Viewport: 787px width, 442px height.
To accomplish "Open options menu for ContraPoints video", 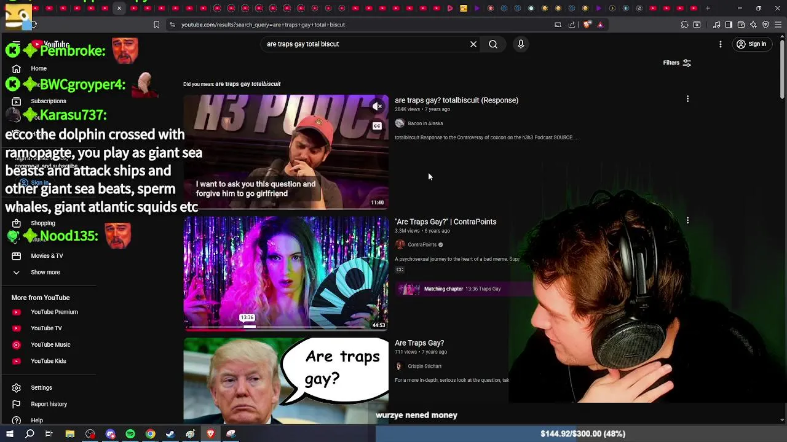I will tap(687, 220).
